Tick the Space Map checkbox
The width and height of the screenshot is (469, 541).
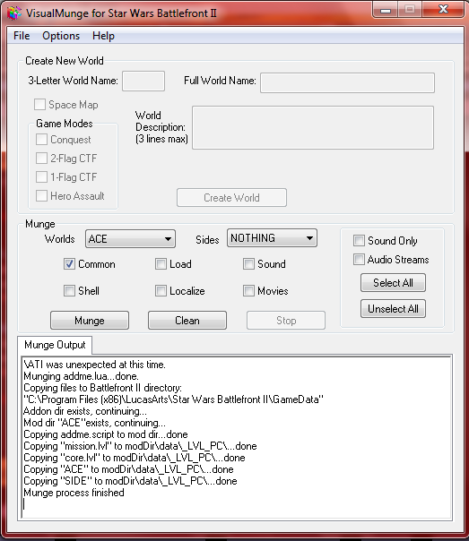point(39,105)
